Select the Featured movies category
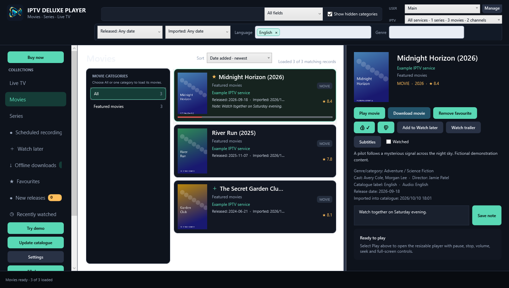 tap(128, 107)
